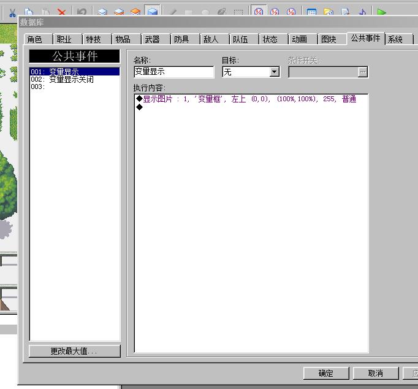418x389 pixels.
Task: Select the 公共事件 tab
Action: tap(365, 39)
